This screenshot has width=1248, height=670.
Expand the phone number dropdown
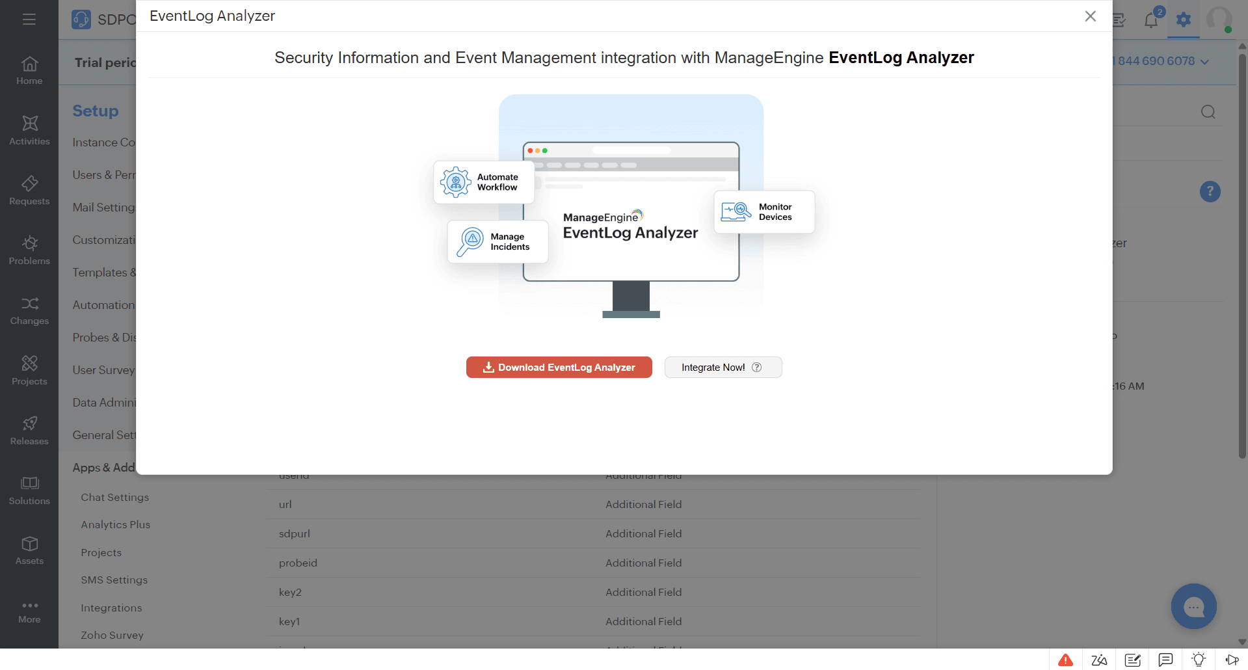(x=1204, y=62)
